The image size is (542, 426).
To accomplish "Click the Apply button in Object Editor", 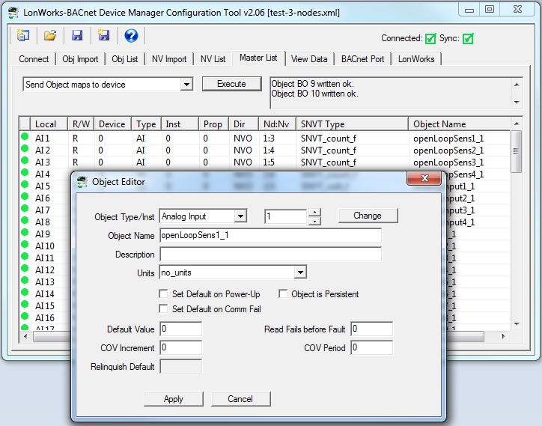I will click(173, 399).
